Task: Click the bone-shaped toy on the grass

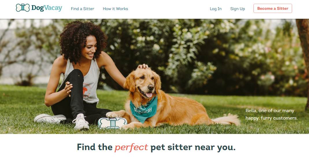Action: point(112,123)
